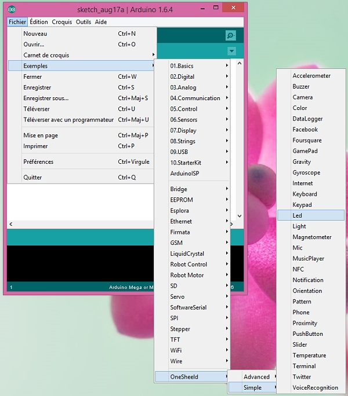The height and width of the screenshot is (396, 348).
Task: Open Firmata library examples
Action: coord(193,232)
